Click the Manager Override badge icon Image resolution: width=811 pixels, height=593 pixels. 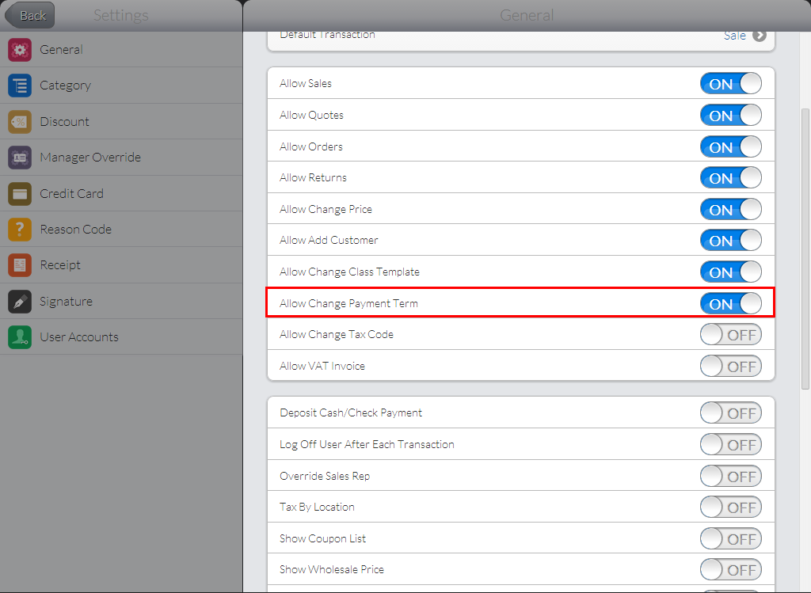tap(20, 158)
